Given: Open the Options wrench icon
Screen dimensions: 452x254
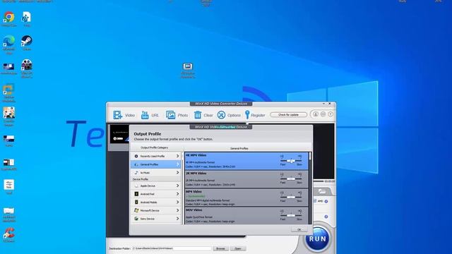Looking at the screenshot, I should (221, 115).
